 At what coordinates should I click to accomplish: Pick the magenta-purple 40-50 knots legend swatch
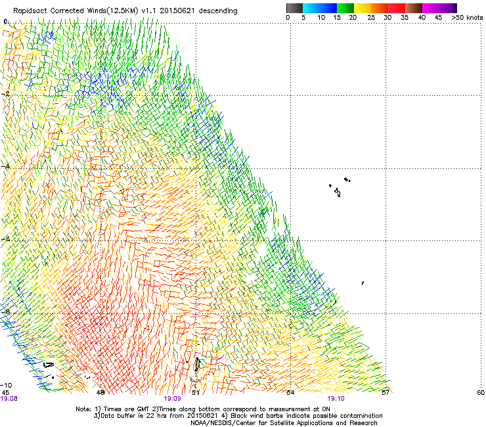tap(439, 8)
